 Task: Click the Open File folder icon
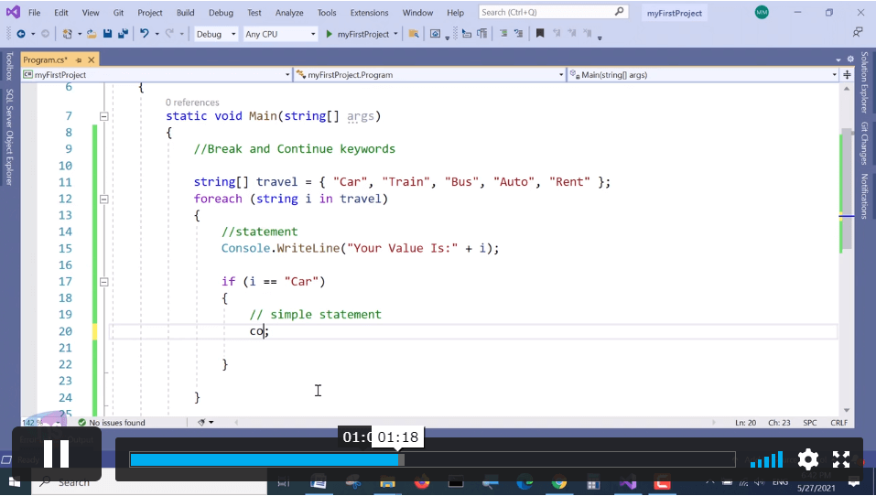pyautogui.click(x=92, y=34)
